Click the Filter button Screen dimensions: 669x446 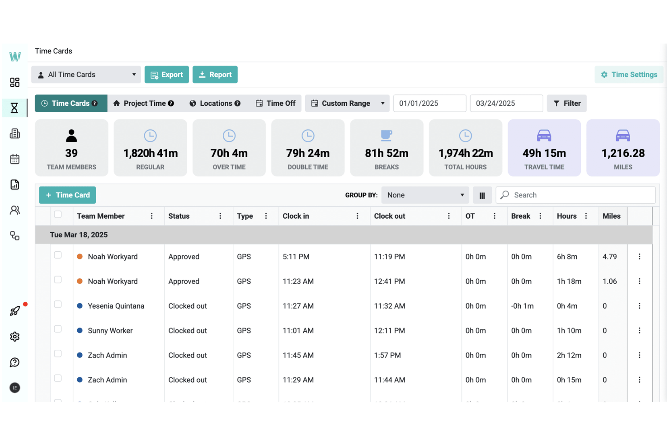pos(567,103)
